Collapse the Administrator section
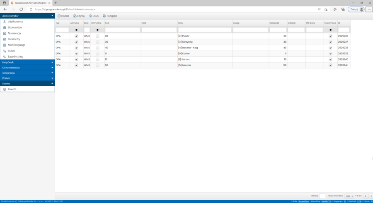Screen dimensions: 373x203 tap(27, 16)
